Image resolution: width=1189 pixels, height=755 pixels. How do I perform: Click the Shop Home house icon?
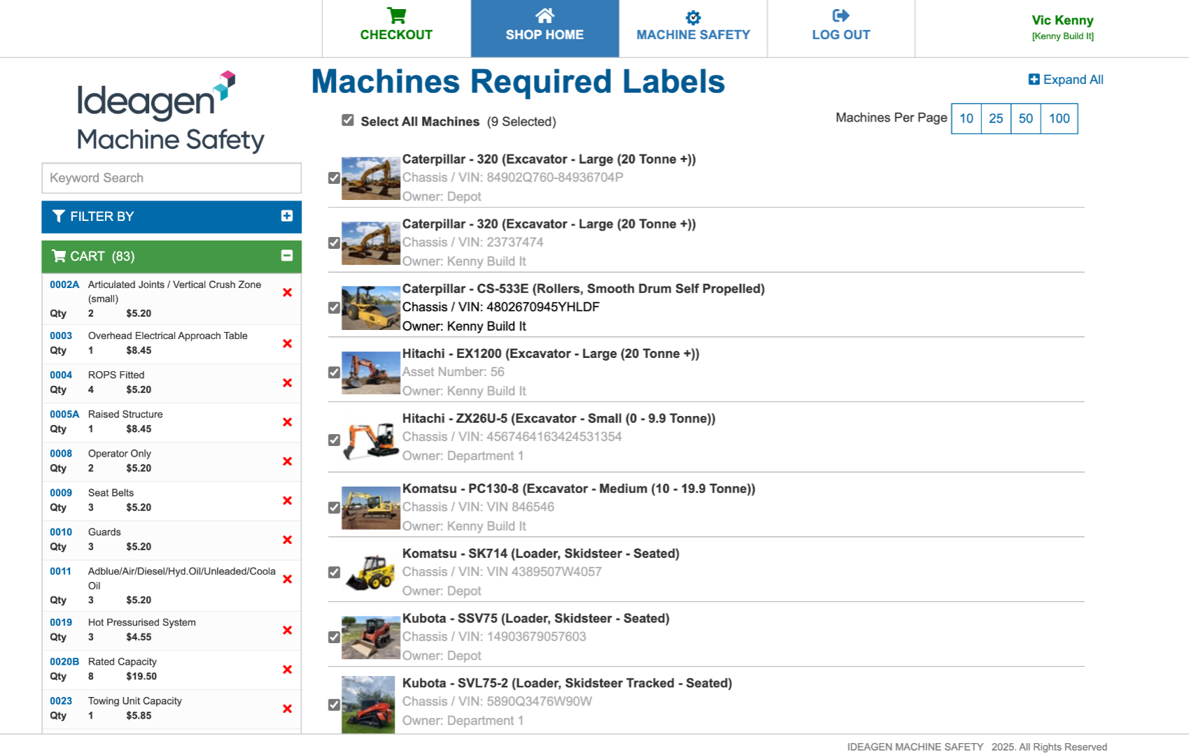(544, 15)
